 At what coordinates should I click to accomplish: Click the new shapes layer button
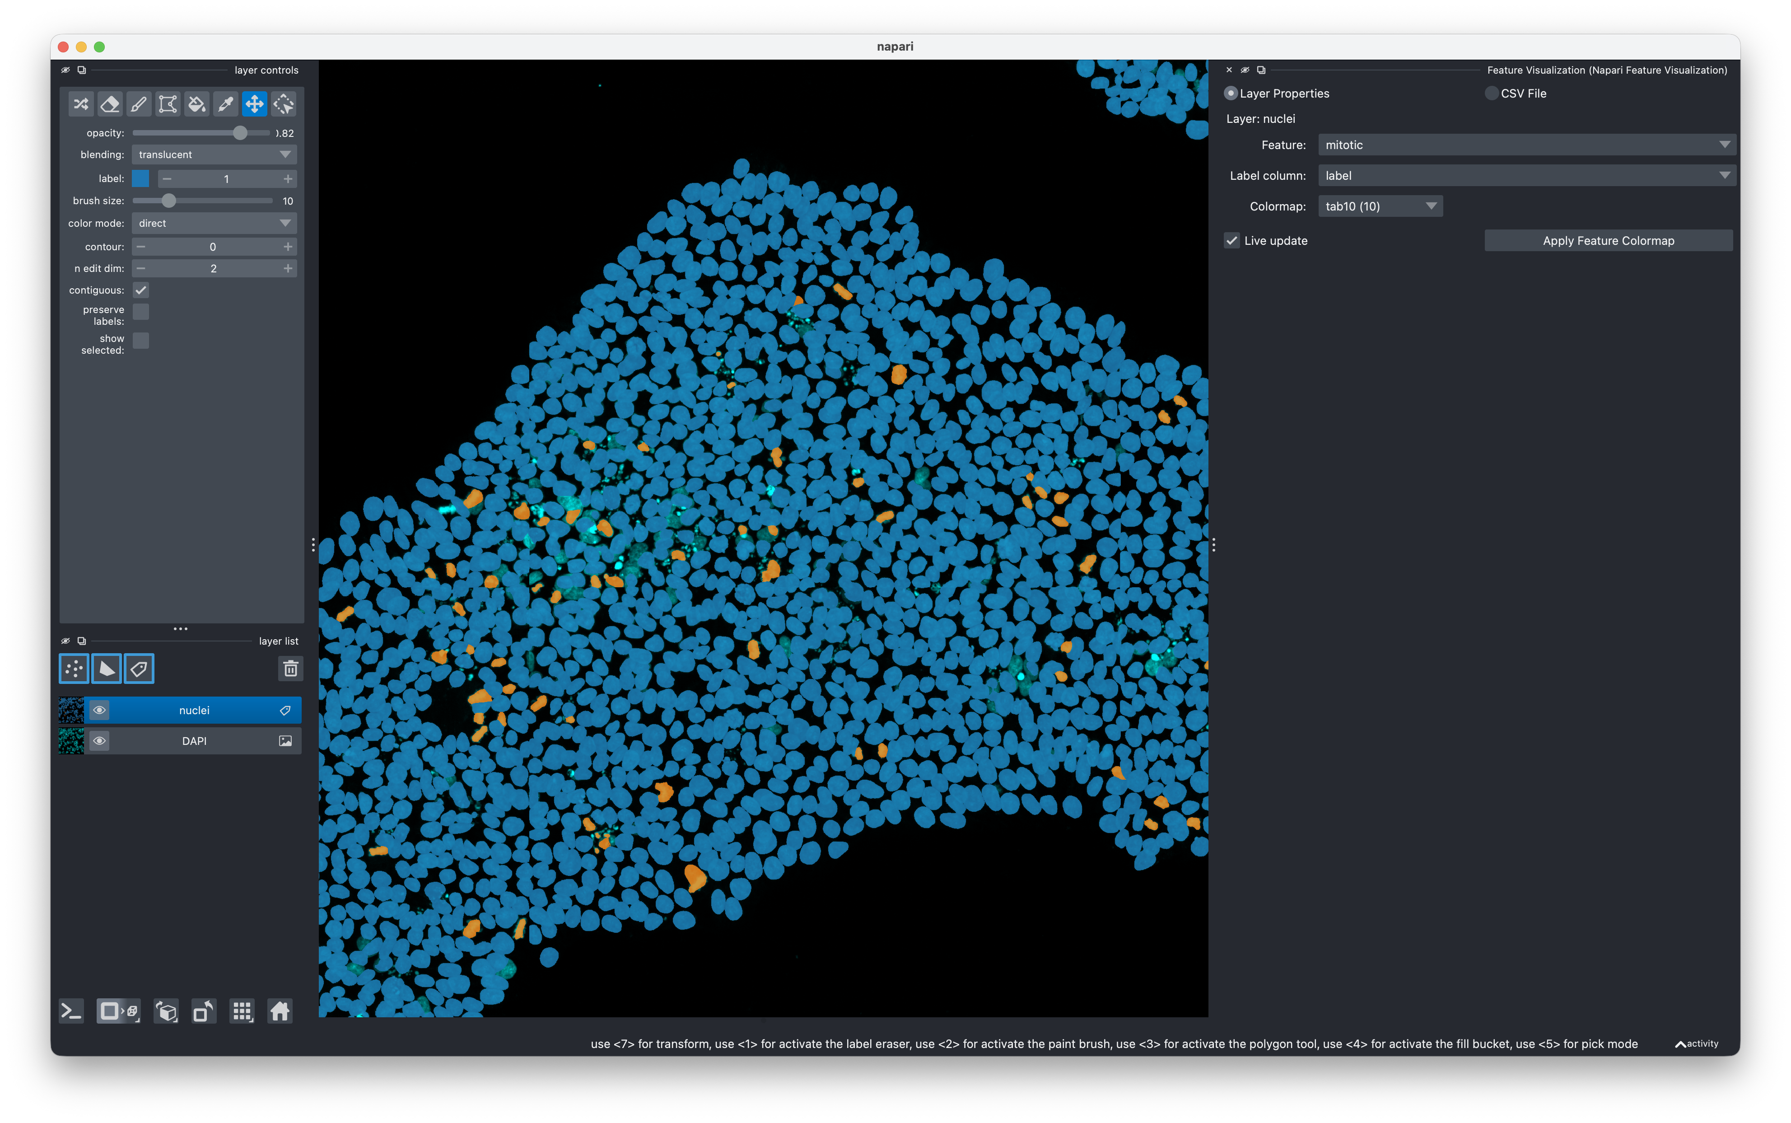pos(106,669)
